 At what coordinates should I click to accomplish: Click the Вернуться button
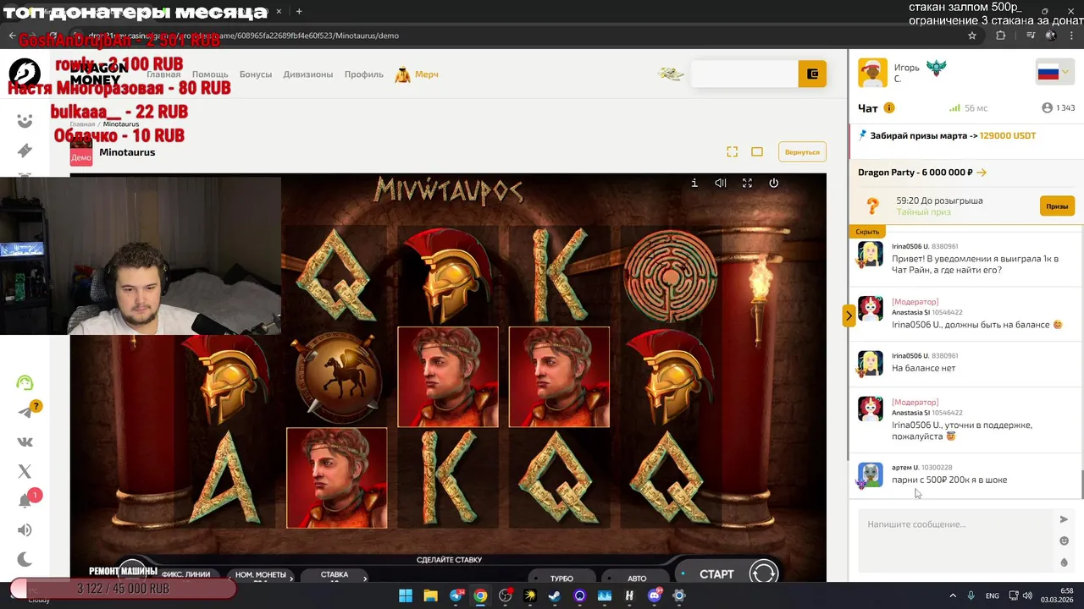coord(802,152)
